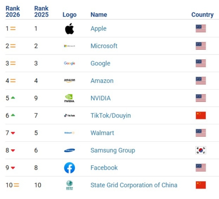Screen dimensions: 219x199
Task: Sort by Name column header
Action: coord(99,15)
